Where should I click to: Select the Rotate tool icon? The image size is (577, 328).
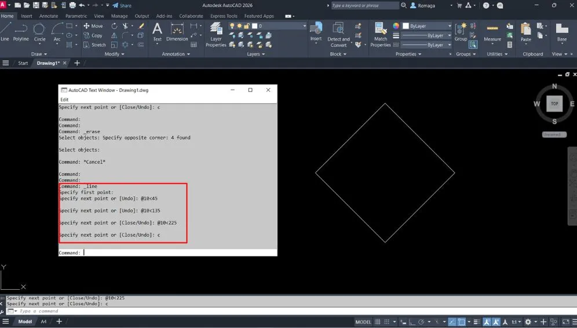(115, 25)
